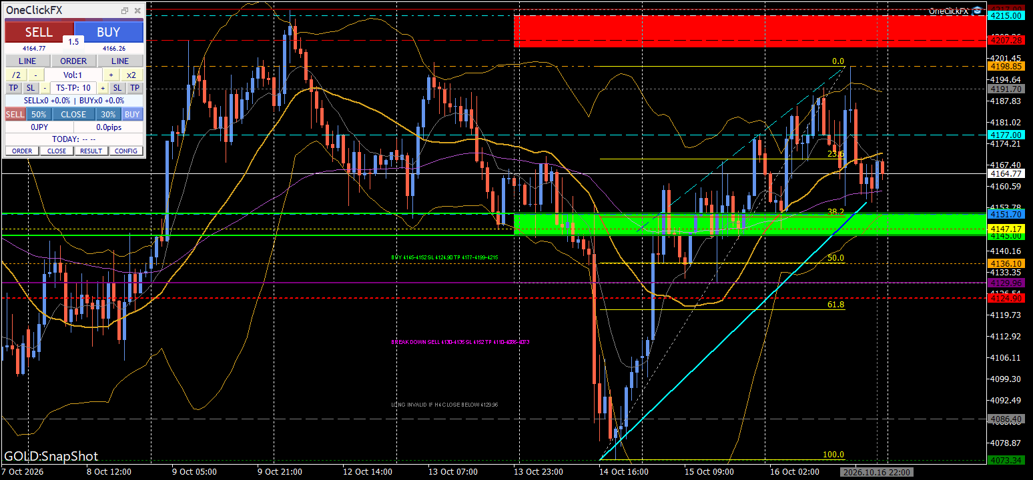Open the RESULT tab
Image resolution: width=1033 pixels, height=480 pixels.
pyautogui.click(x=91, y=151)
